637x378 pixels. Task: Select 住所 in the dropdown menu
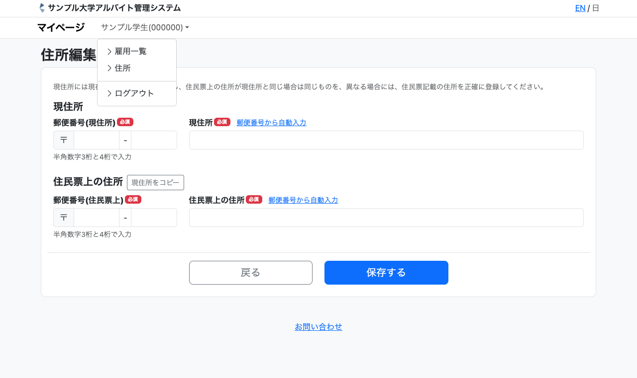pyautogui.click(x=122, y=68)
